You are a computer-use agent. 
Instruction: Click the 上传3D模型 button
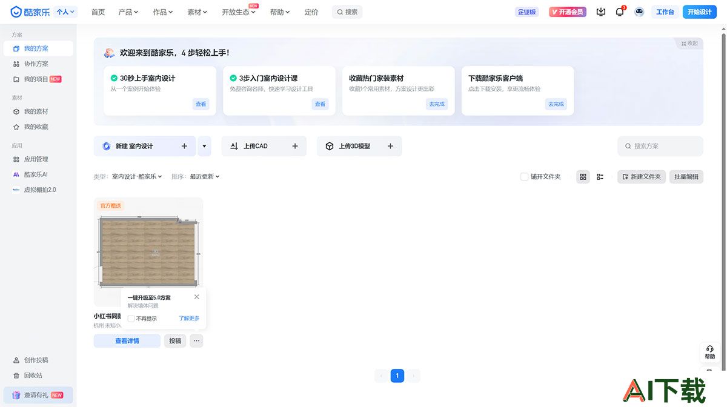point(359,146)
